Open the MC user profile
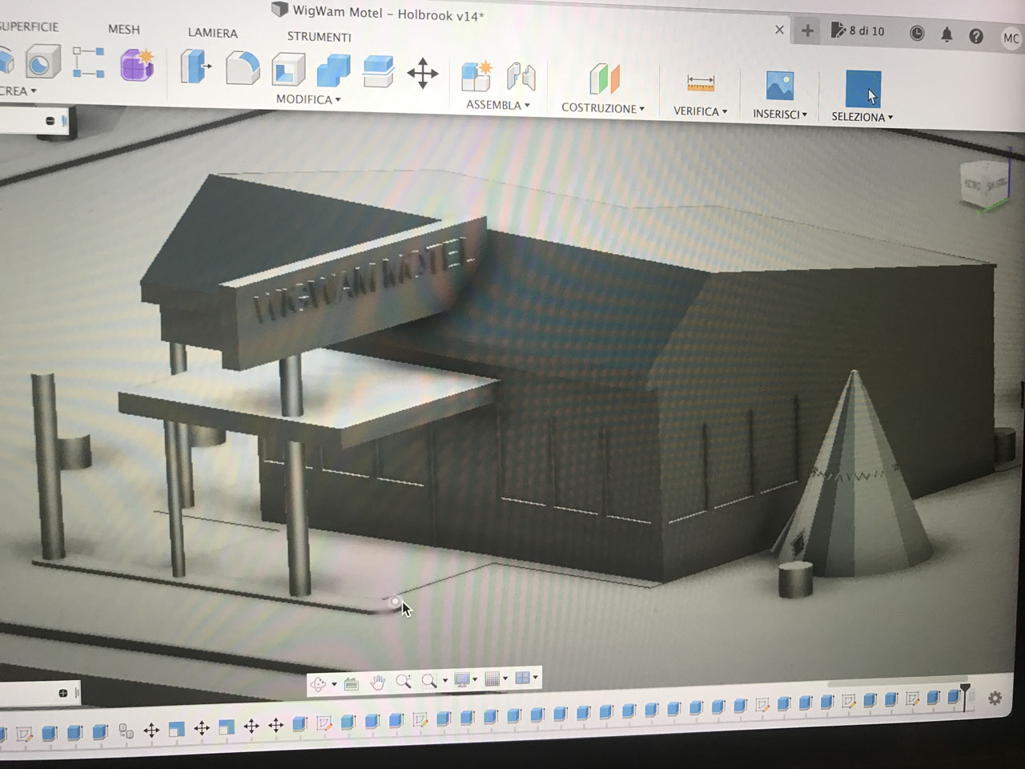 [x=1011, y=38]
